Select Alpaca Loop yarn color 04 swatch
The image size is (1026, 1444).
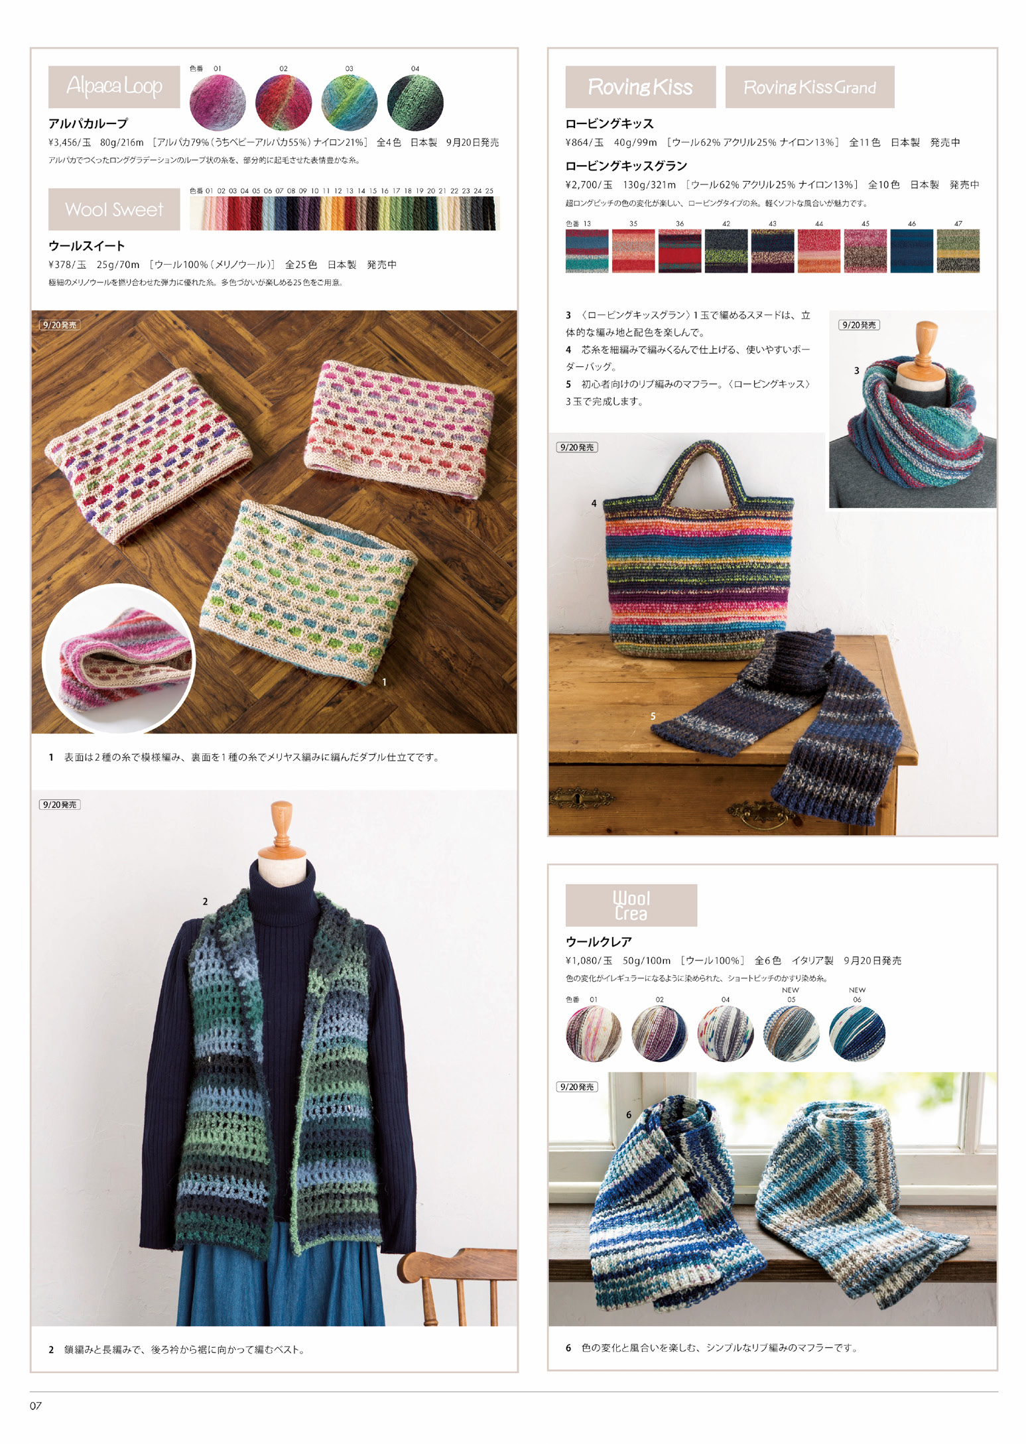[415, 102]
